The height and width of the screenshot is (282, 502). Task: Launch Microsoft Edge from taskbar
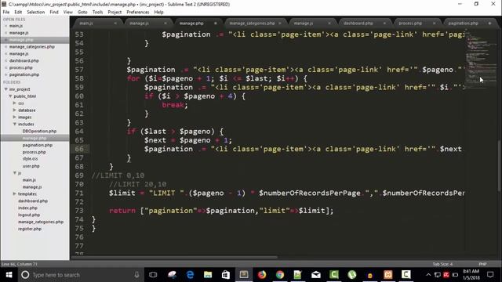(190, 275)
